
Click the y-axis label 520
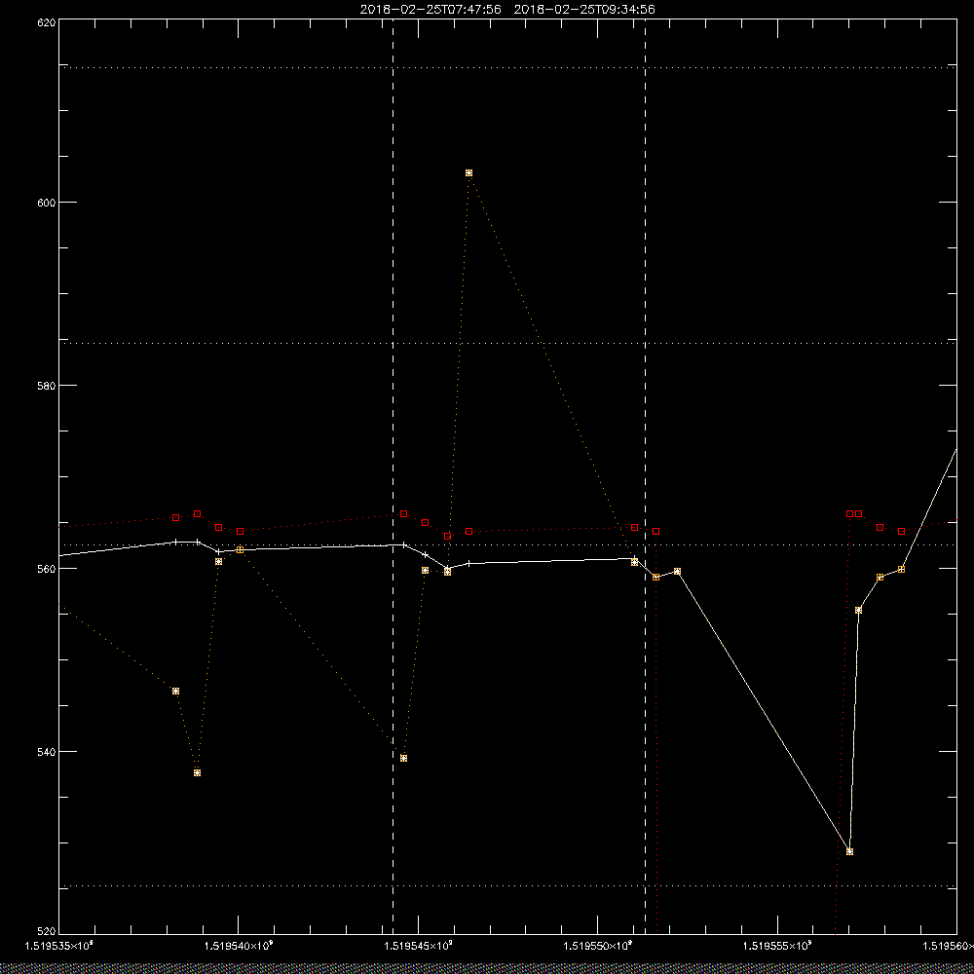(x=46, y=932)
